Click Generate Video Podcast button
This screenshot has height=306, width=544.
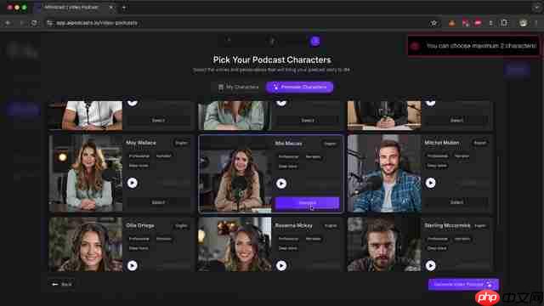coord(463,284)
